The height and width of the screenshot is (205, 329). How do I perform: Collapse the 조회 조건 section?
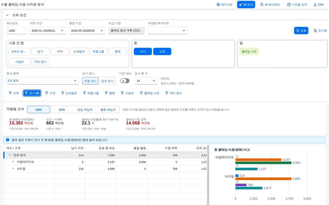pos(7,15)
